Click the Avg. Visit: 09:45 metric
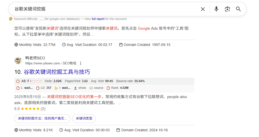 pos(102,81)
